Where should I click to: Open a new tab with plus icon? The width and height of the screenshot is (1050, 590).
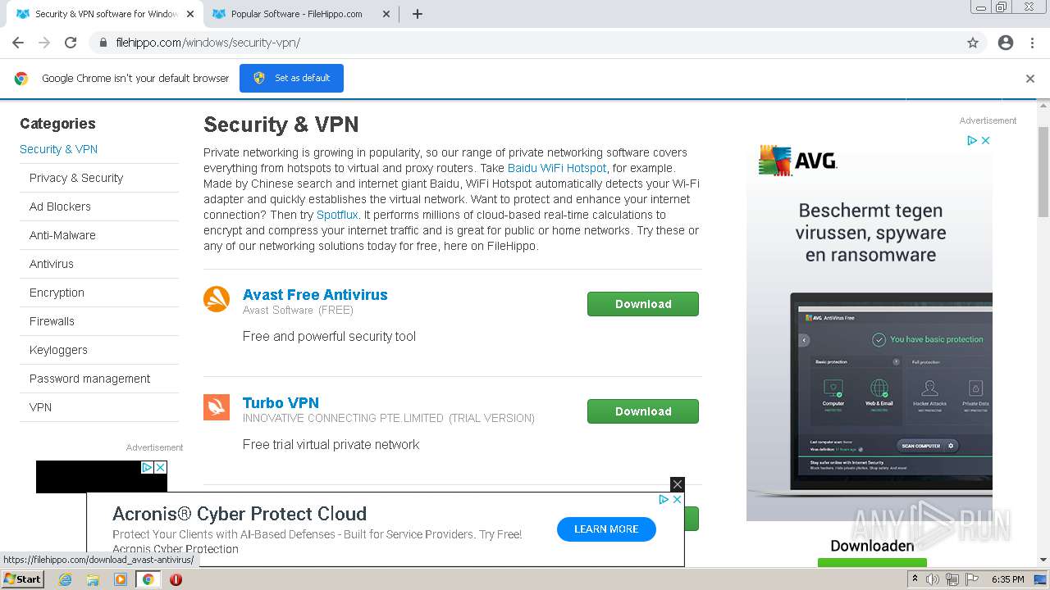[418, 14]
